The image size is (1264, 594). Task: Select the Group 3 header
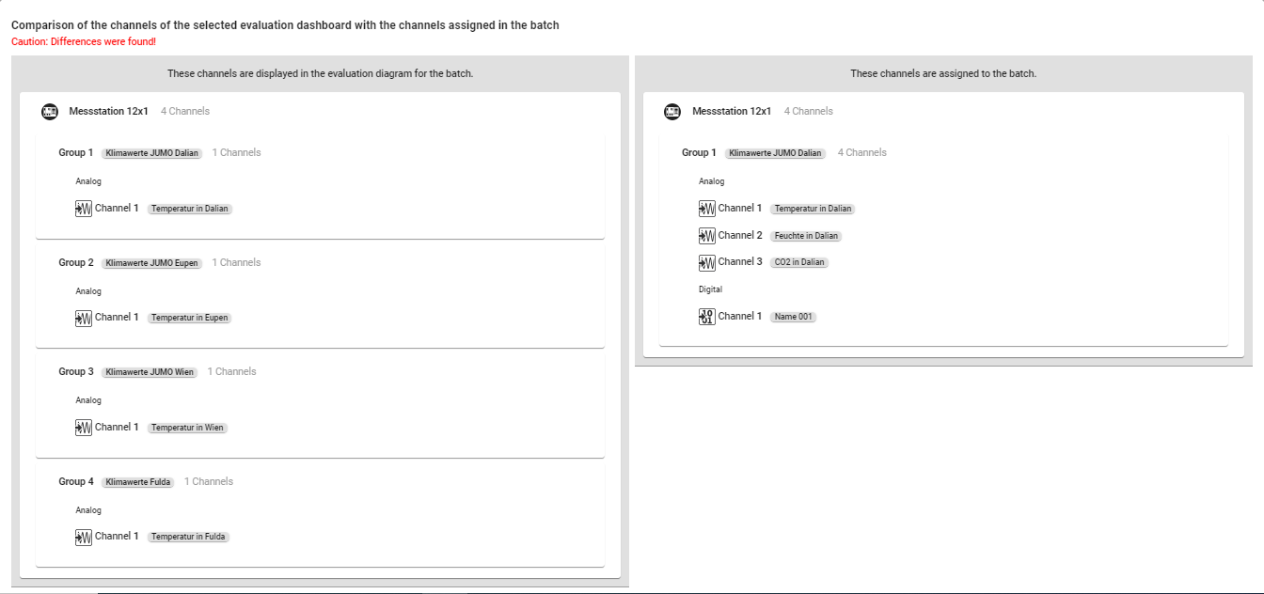[x=76, y=371]
